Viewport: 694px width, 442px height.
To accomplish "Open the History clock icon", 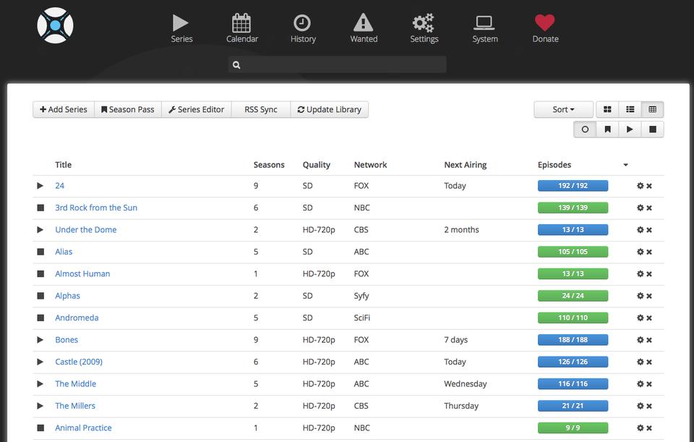I will tap(302, 23).
